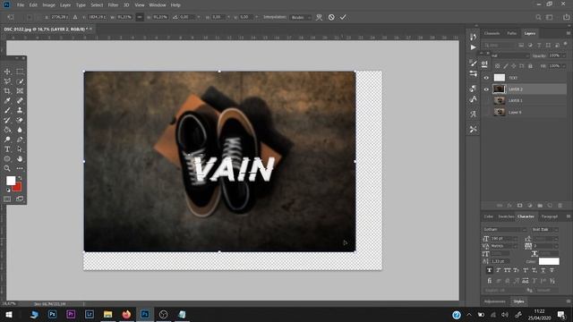Select the Brush tool
Image resolution: width=573 pixels, height=322 pixels.
point(7,110)
